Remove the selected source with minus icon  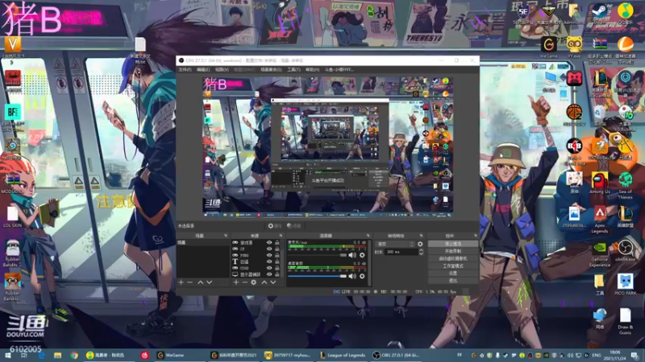click(x=245, y=282)
